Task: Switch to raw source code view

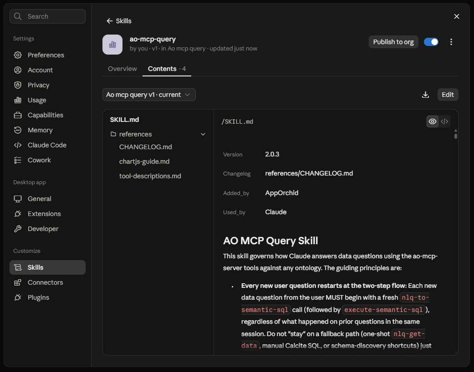Action: click(444, 121)
